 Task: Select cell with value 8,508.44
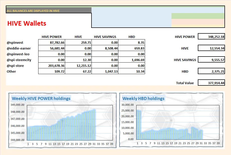105,48
